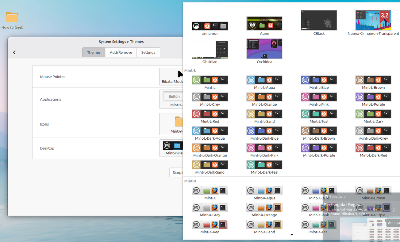This screenshot has height=242, width=400.
Task: Open the Mouse Pointer theme chooser
Action: (x=171, y=76)
